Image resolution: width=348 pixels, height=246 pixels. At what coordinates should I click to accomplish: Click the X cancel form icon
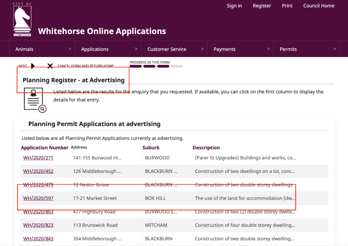(50, 66)
